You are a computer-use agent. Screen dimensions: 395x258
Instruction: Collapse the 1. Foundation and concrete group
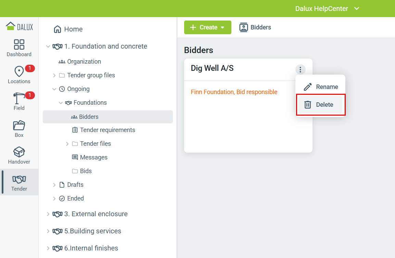pyautogui.click(x=48, y=46)
